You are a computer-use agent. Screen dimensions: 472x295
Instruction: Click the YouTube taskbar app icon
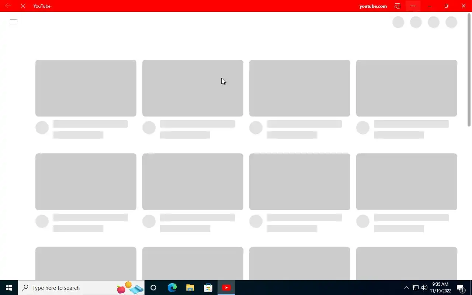coord(226,288)
